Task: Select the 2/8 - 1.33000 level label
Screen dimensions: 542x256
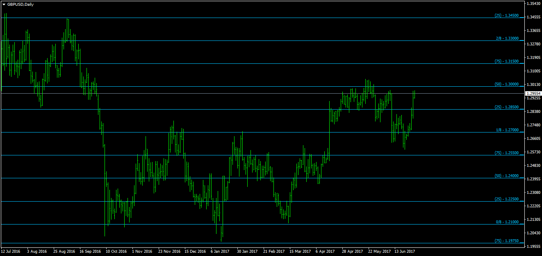Action: click(x=507, y=38)
